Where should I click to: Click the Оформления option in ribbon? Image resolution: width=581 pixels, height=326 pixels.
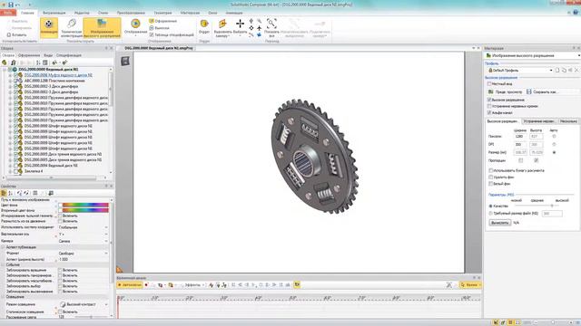click(x=163, y=21)
